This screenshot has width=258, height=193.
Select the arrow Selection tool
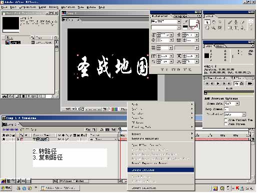(x=207, y=22)
